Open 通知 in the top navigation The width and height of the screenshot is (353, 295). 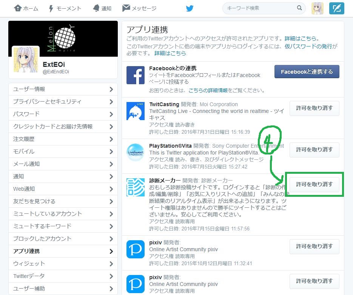tap(102, 8)
